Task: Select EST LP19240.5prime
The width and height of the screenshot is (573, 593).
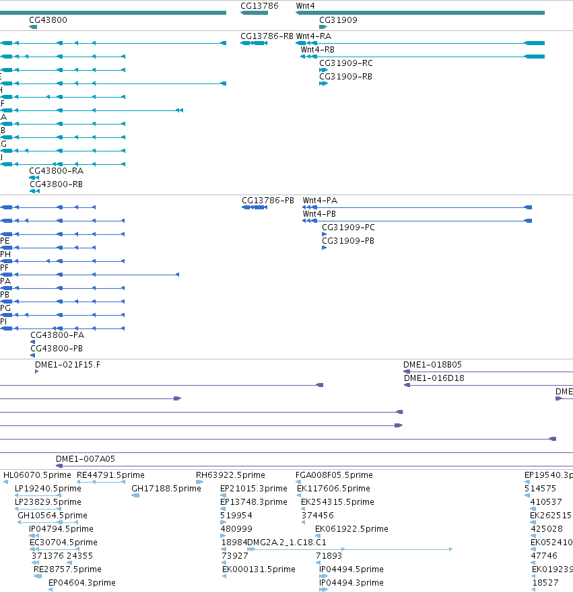Action: click(48, 489)
